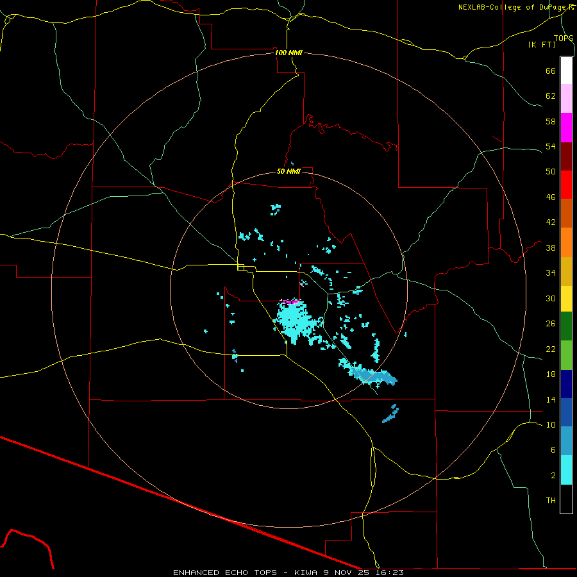Screen dimensions: 577x577
Task: Click the steel blue 14 K FT swatch
Action: coord(566,441)
